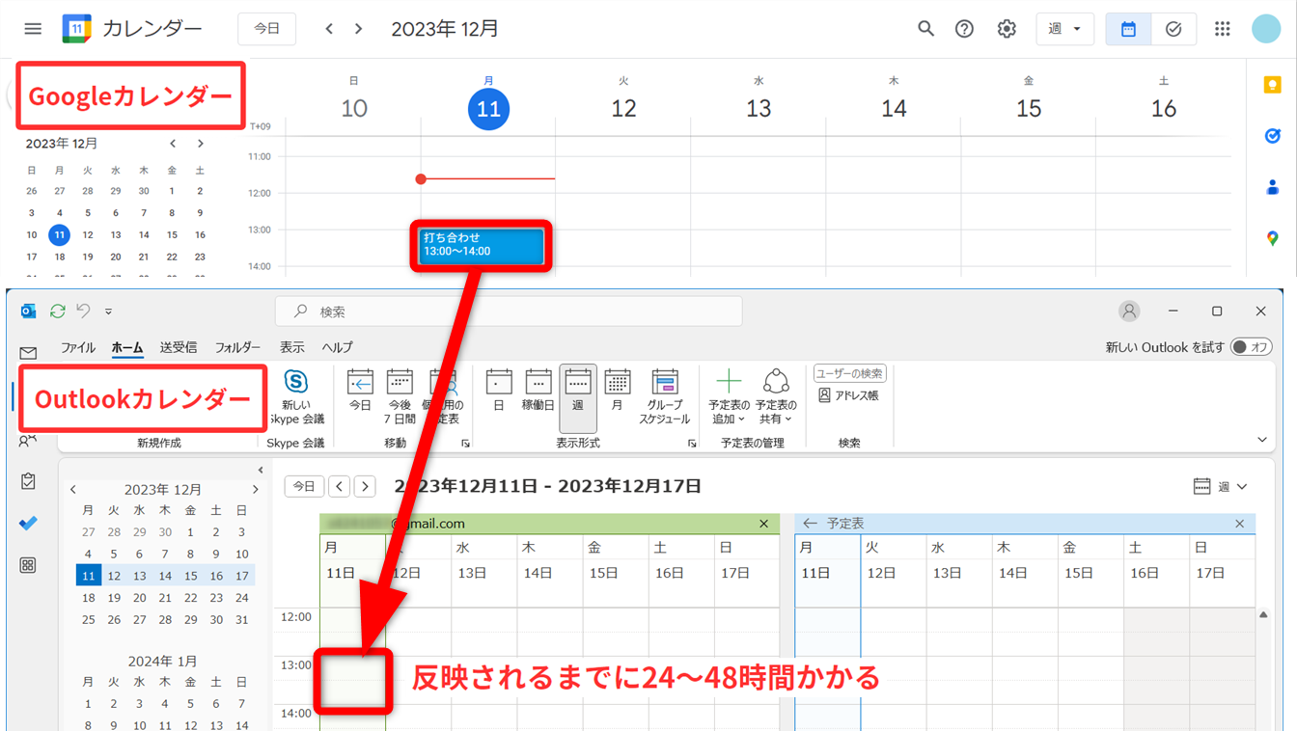Open Google Calendar settings gear
Image resolution: width=1297 pixels, height=731 pixels.
point(1007,29)
